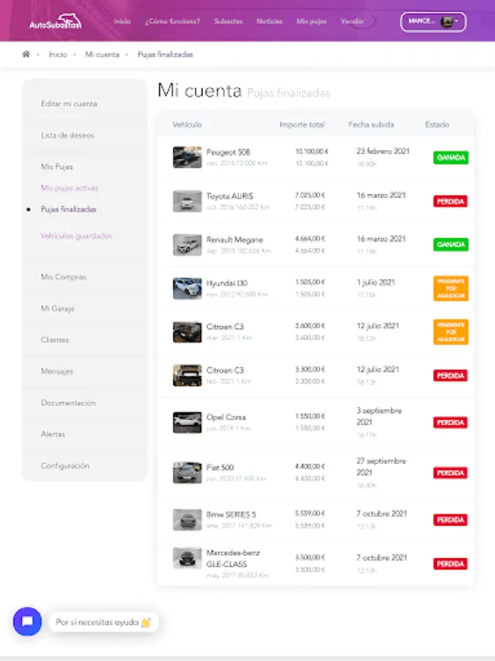Open the Inicio navigation menu item
This screenshot has height=661, width=495.
[x=122, y=21]
